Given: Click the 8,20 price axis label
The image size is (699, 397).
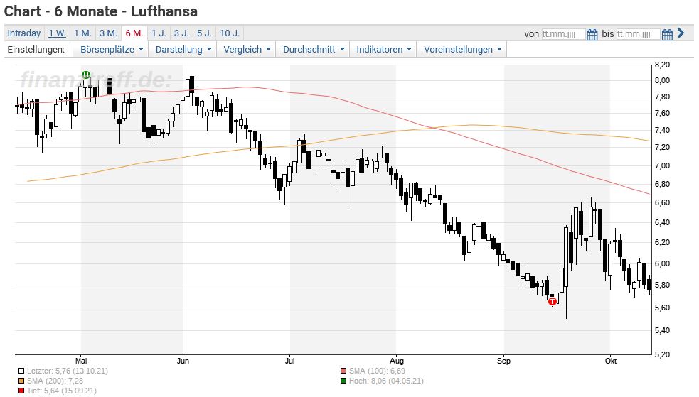Looking at the screenshot, I should (662, 65).
